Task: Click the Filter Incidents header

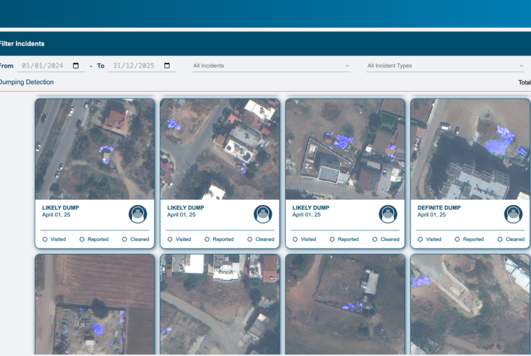Action: click(22, 43)
